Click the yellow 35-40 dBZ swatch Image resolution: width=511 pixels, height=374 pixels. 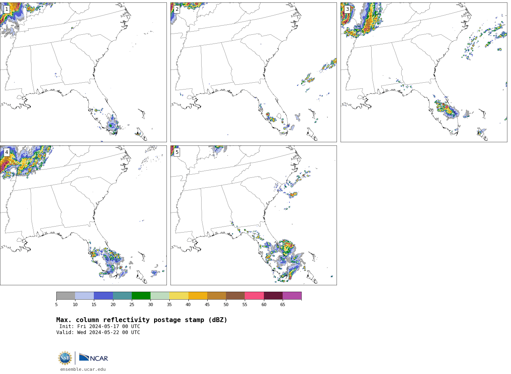(x=179, y=296)
